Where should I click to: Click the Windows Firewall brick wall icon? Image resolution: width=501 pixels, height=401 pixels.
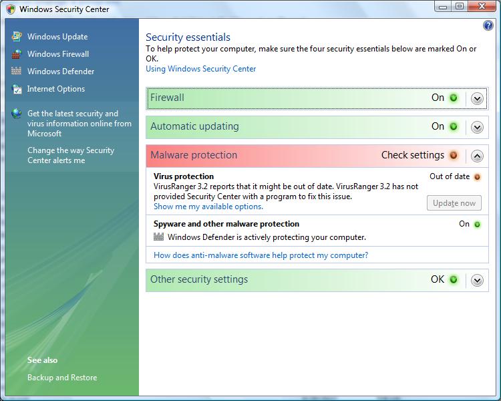pyautogui.click(x=17, y=54)
